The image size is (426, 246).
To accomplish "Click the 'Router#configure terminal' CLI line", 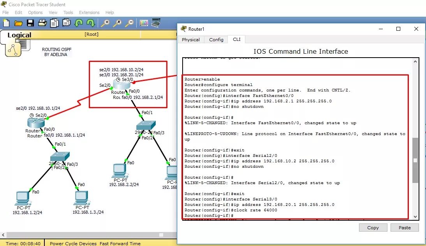I will click(x=218, y=85).
